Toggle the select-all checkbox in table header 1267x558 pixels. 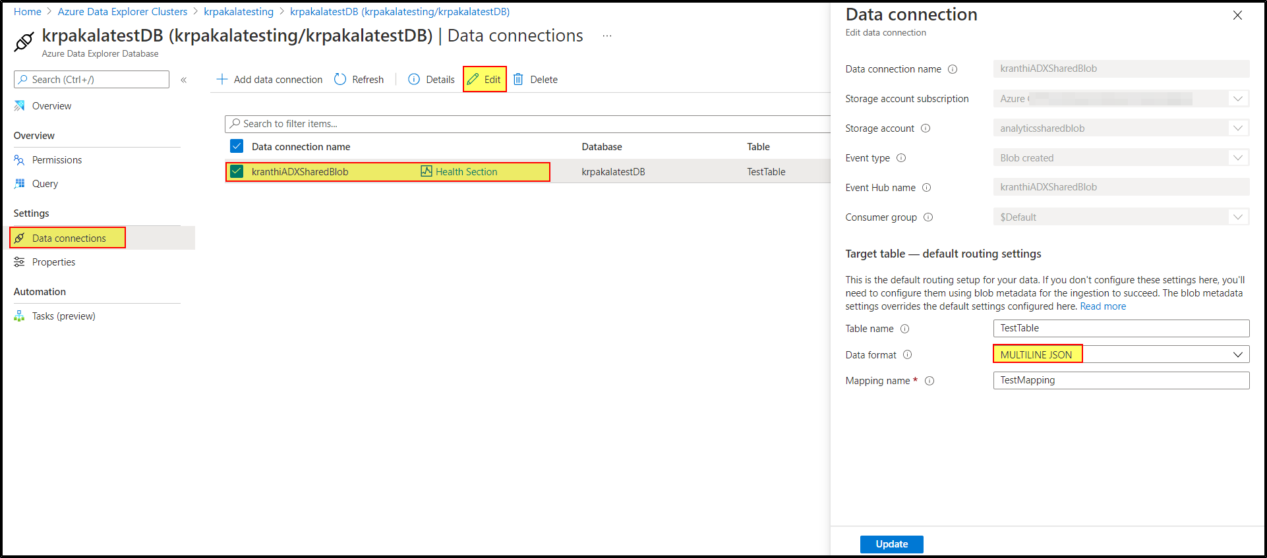click(237, 146)
